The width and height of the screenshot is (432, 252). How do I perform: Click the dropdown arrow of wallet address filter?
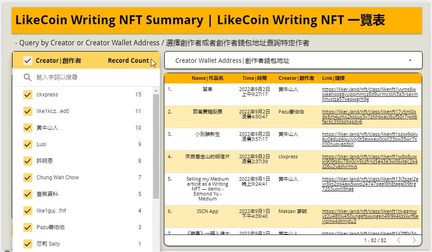click(410, 60)
